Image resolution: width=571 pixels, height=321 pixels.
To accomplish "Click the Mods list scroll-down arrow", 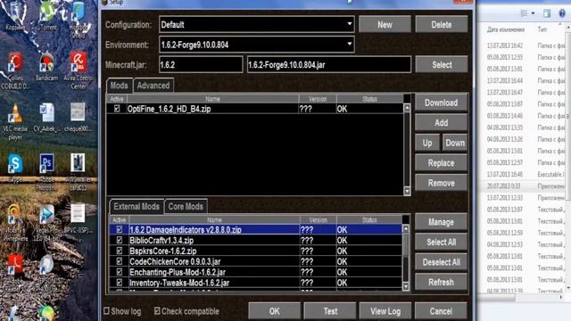I will 407,191.
